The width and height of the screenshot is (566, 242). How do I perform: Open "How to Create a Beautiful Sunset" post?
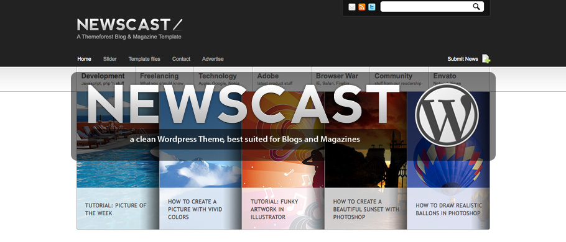pyautogui.click(x=366, y=209)
